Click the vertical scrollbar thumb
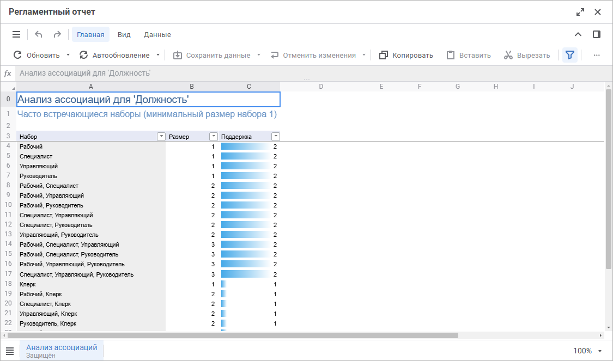 [x=608, y=179]
